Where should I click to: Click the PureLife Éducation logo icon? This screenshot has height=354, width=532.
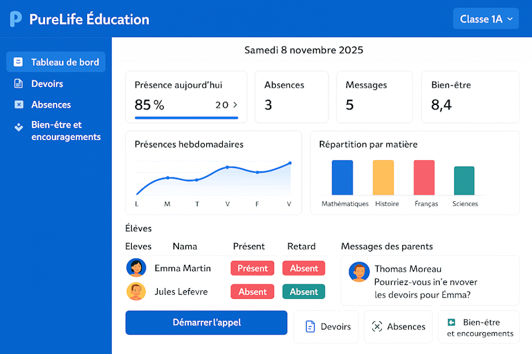(x=16, y=19)
